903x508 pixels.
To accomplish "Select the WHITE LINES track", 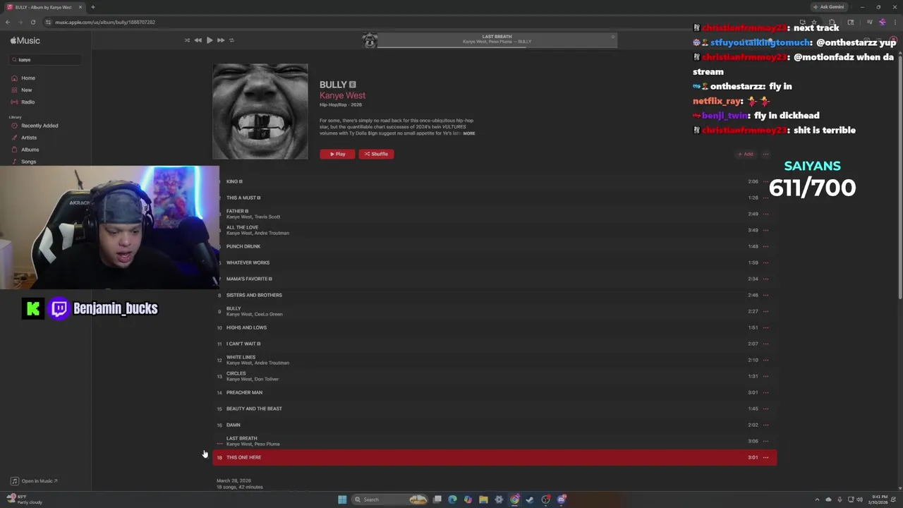I will point(495,360).
